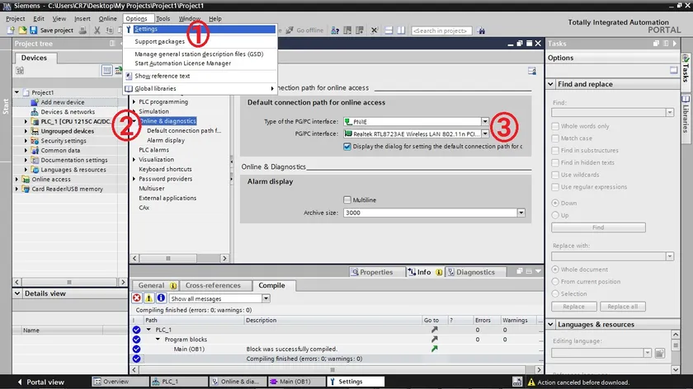The image size is (693, 389).
Task: Open the Show all messages dropdown
Action: [266, 298]
